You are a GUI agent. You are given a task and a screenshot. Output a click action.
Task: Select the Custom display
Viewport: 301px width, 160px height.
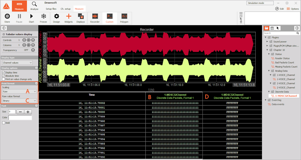[110, 18]
